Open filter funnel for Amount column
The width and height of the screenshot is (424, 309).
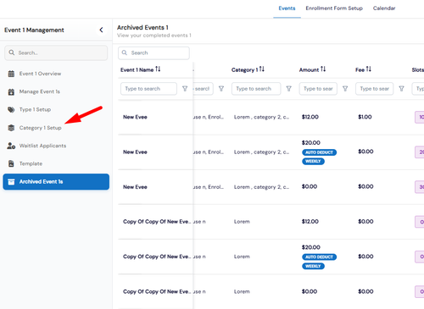345,89
